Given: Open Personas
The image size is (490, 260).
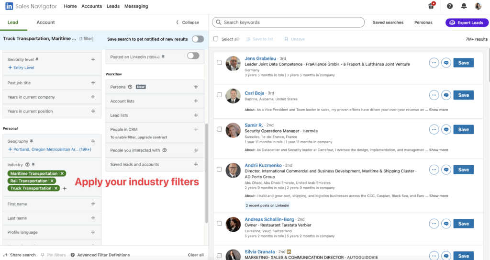Looking at the screenshot, I should click(423, 23).
